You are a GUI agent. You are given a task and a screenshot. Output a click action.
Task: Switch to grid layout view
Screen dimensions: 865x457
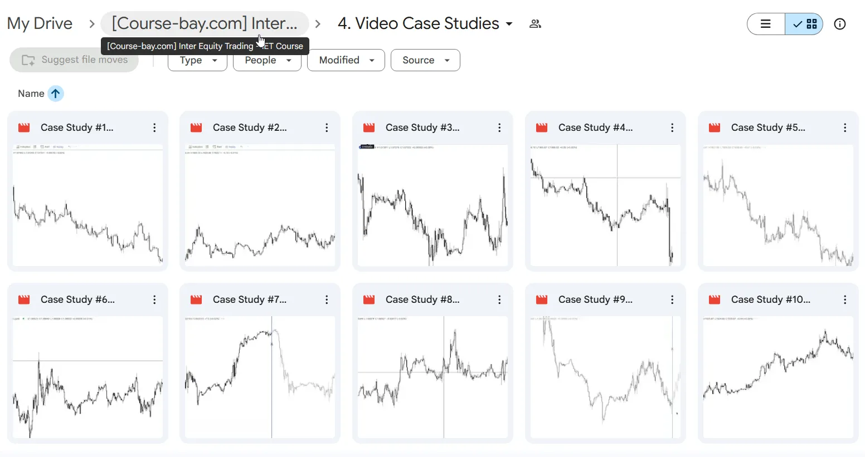coord(804,24)
